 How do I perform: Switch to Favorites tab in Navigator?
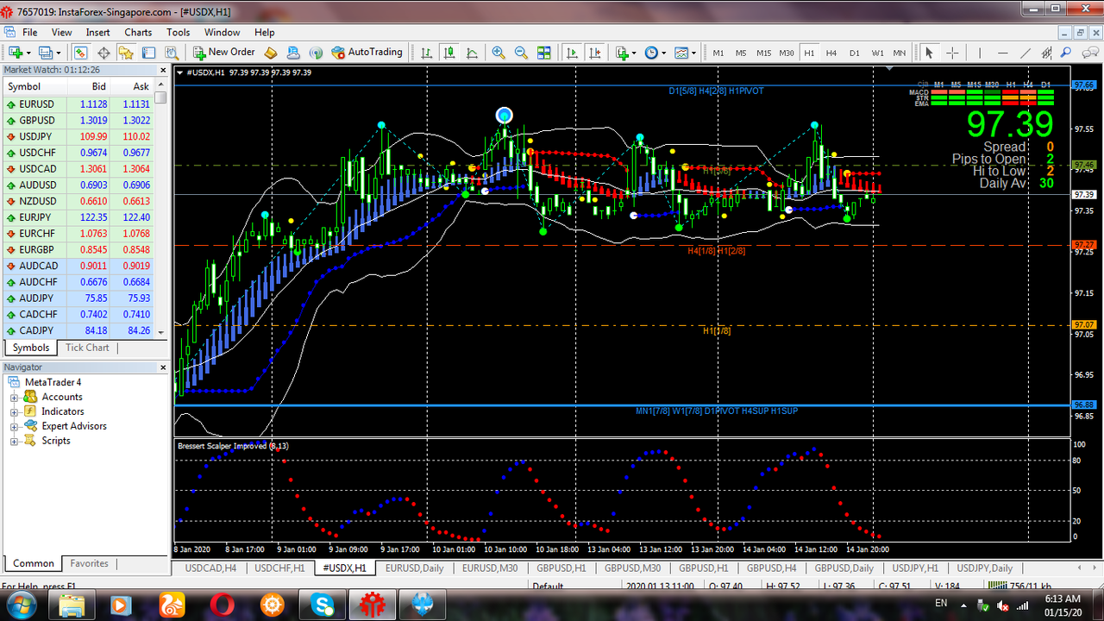pos(90,563)
